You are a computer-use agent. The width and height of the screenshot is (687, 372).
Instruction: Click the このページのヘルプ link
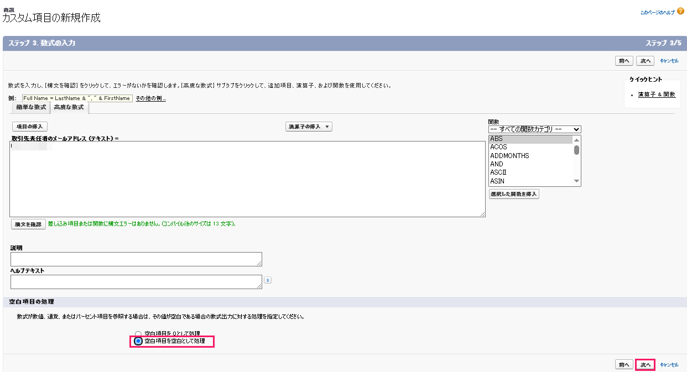click(658, 12)
